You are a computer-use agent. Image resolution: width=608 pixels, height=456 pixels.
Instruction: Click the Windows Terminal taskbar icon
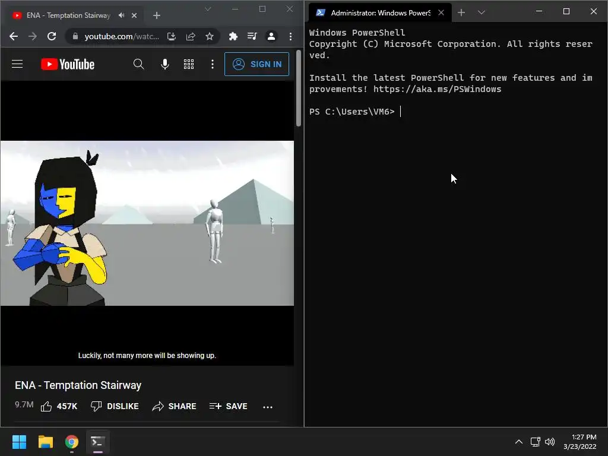click(98, 442)
